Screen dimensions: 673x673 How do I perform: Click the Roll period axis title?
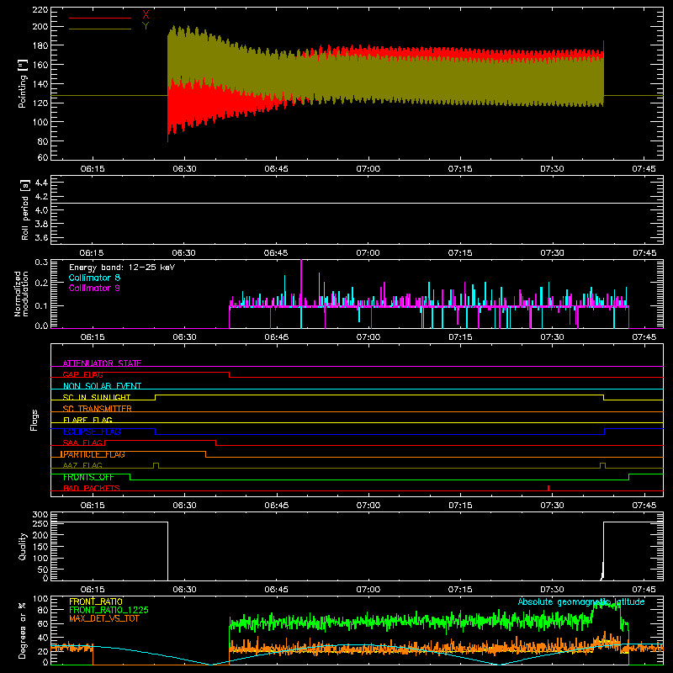click(24, 209)
